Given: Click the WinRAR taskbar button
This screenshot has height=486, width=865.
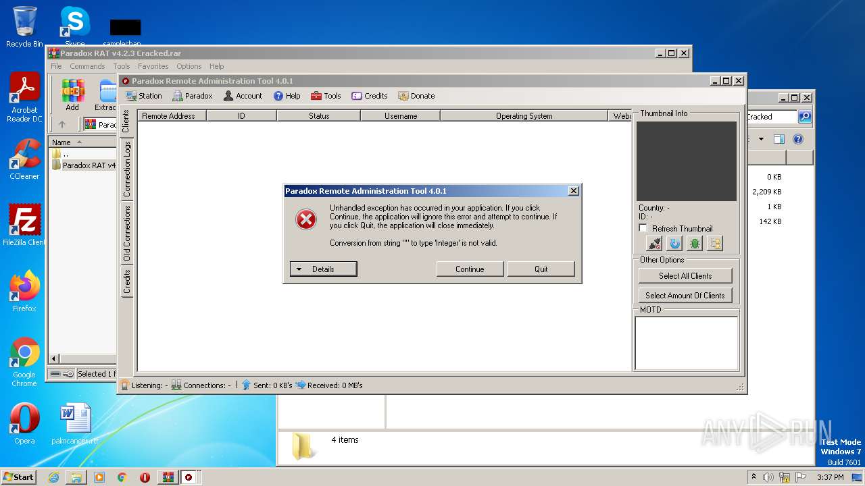Looking at the screenshot, I should point(168,477).
